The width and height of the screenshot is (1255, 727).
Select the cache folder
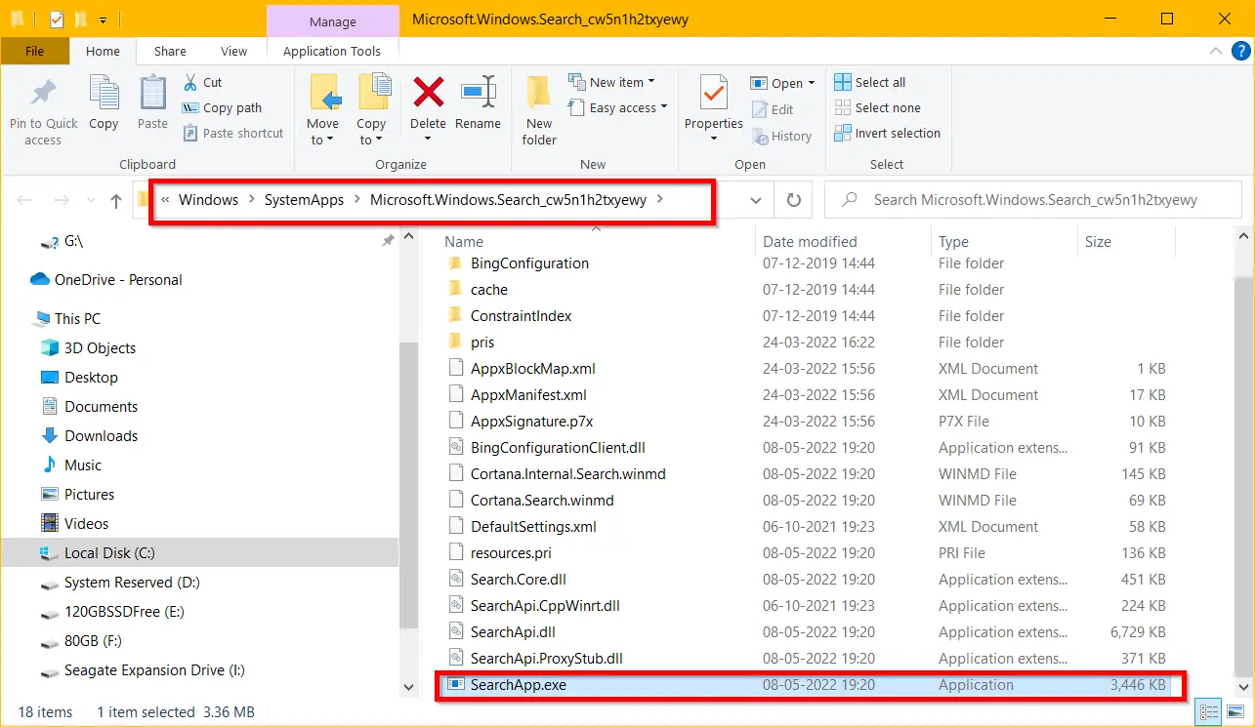[x=488, y=290]
